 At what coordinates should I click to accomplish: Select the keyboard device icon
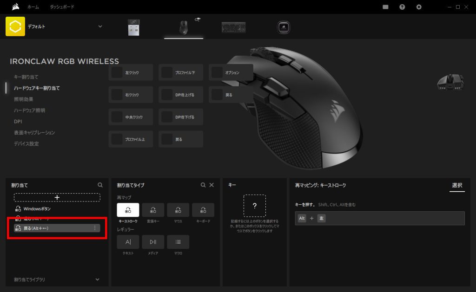point(233,27)
